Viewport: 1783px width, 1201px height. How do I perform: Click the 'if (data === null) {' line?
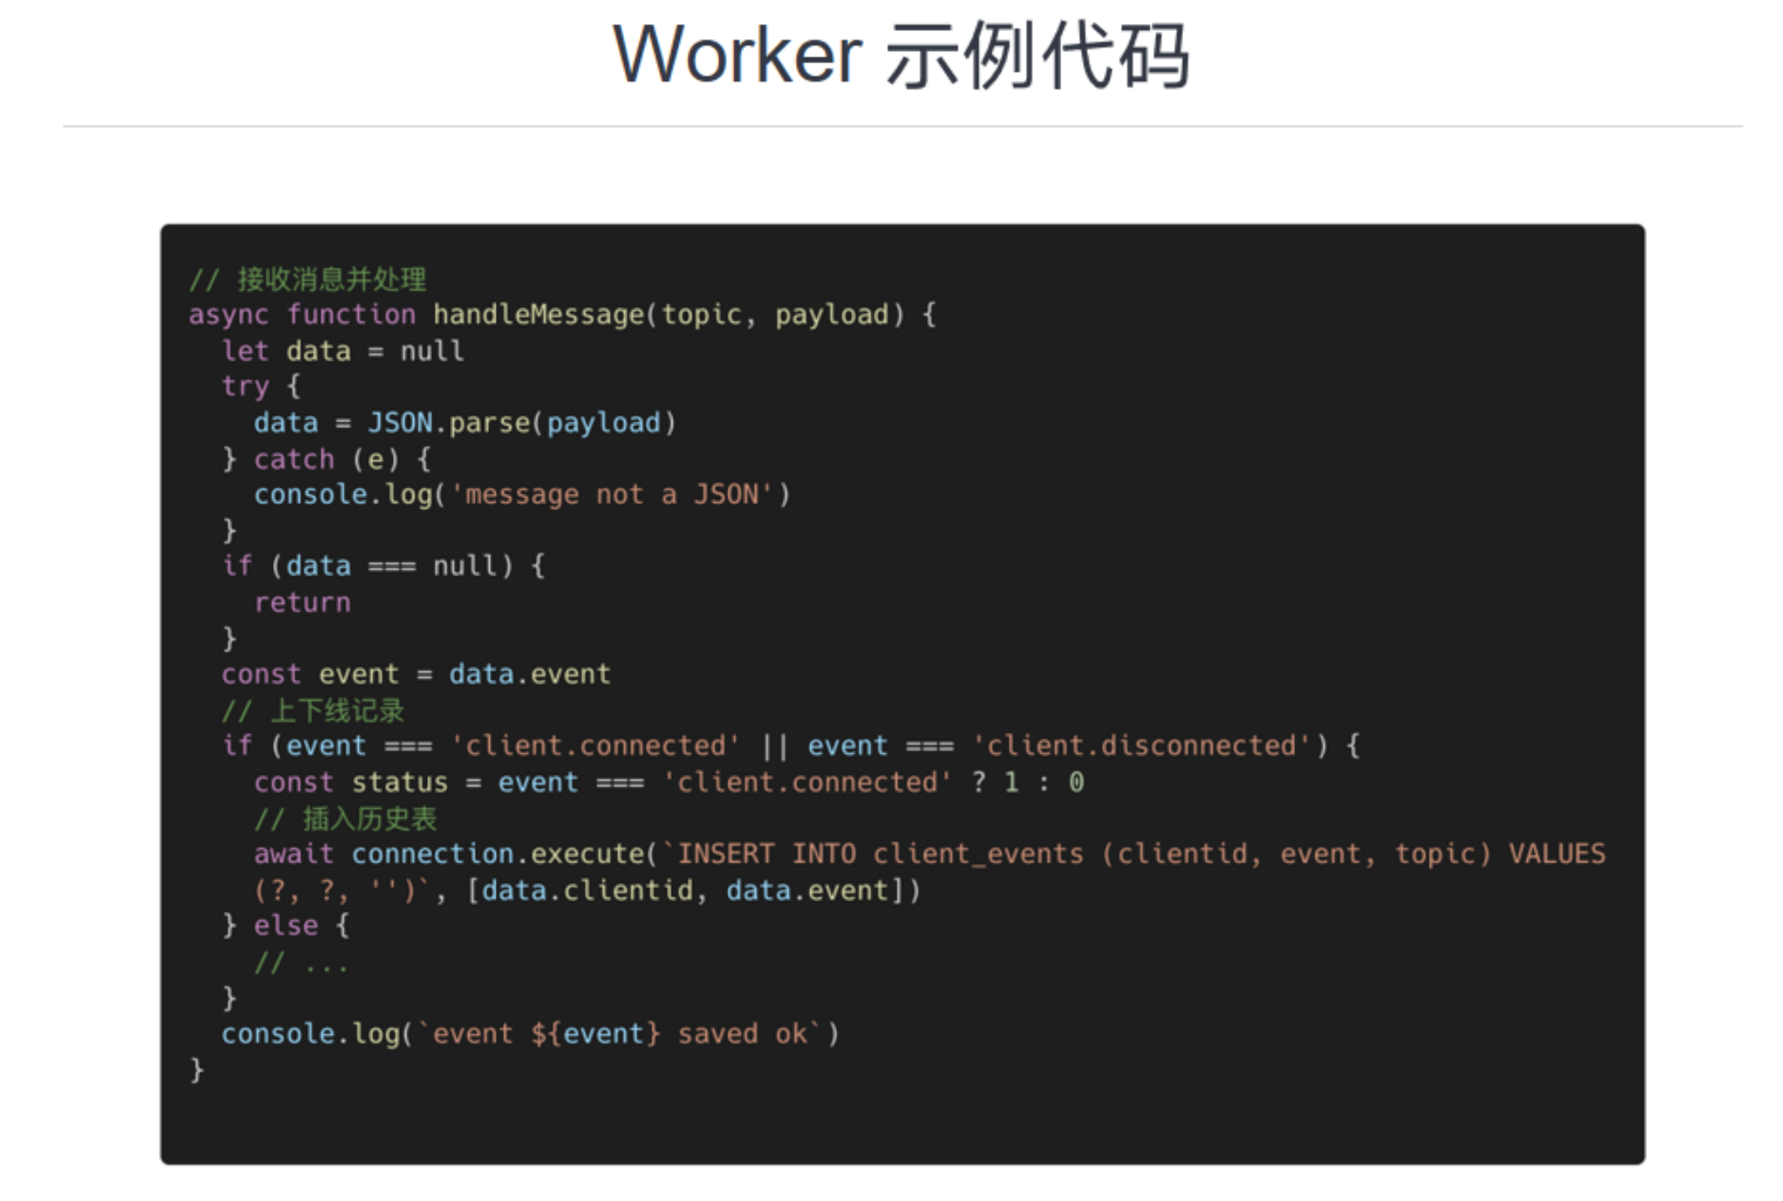tap(384, 566)
